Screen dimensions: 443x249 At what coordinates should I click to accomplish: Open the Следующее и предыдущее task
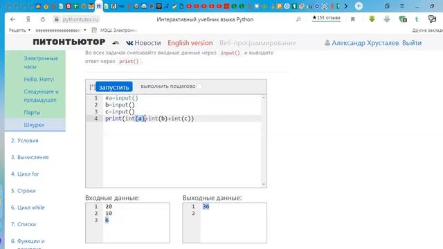[41, 95]
